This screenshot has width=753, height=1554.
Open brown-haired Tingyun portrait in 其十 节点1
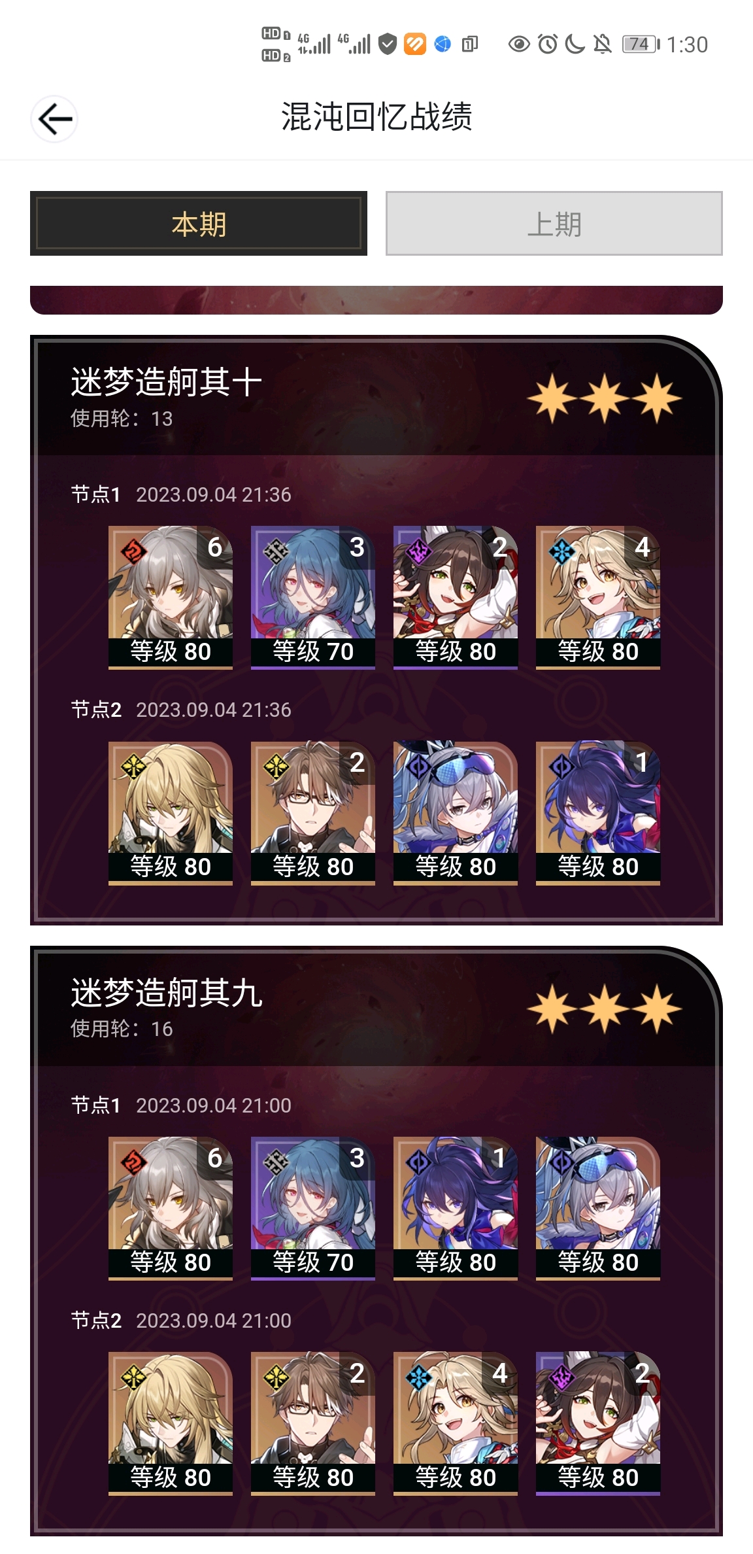coord(456,597)
